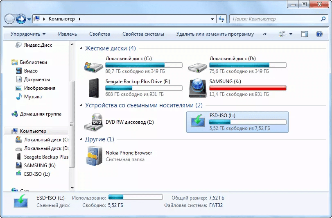Click the magnifier search icon
The image size is (332, 218).
click(323, 19)
